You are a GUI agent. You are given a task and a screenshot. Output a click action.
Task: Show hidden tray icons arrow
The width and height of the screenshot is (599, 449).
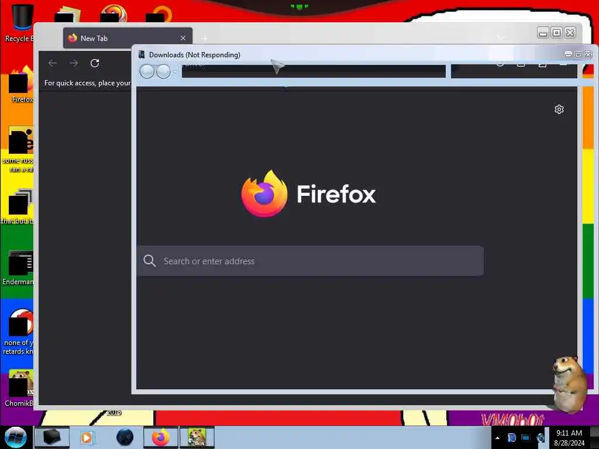pos(497,438)
